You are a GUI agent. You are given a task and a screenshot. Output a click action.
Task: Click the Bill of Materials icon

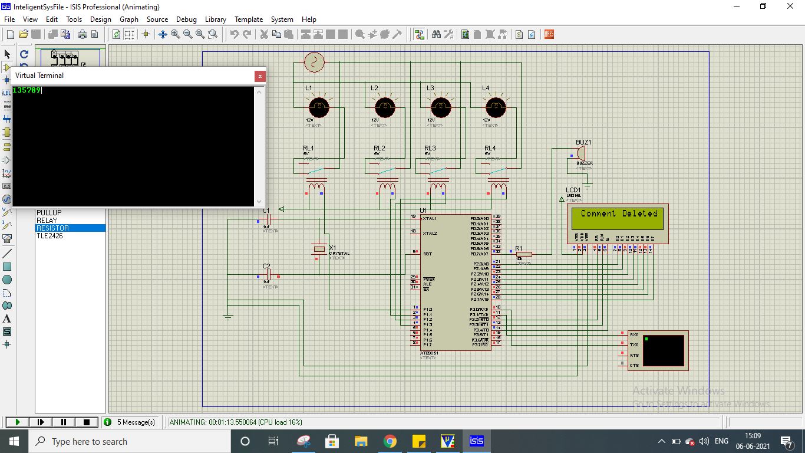pos(519,35)
